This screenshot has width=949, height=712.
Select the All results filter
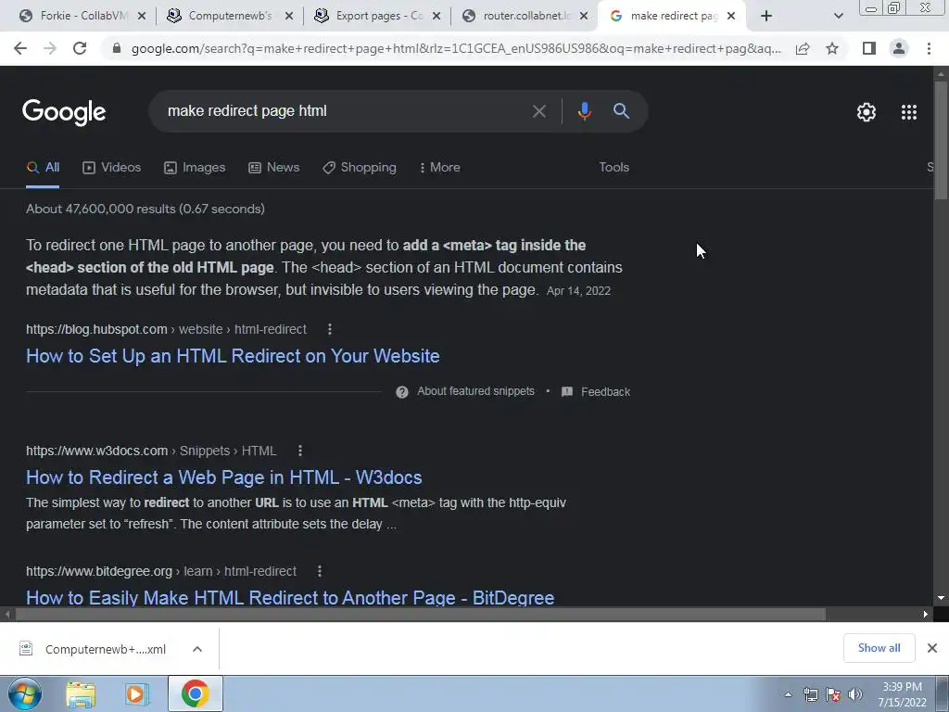(x=43, y=167)
